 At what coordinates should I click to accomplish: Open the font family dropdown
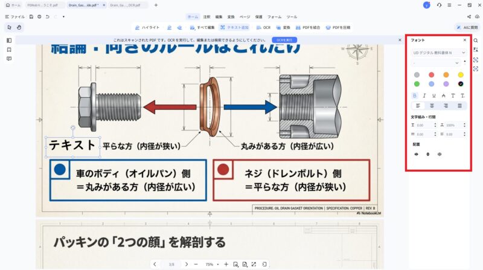439,53
